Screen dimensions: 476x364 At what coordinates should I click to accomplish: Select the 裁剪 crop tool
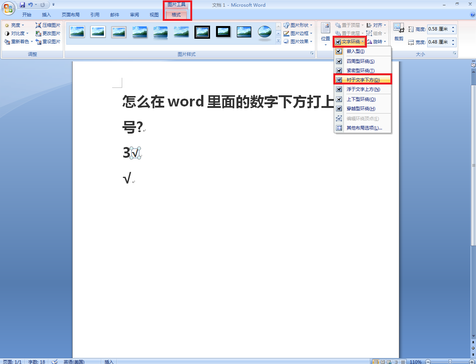[399, 32]
